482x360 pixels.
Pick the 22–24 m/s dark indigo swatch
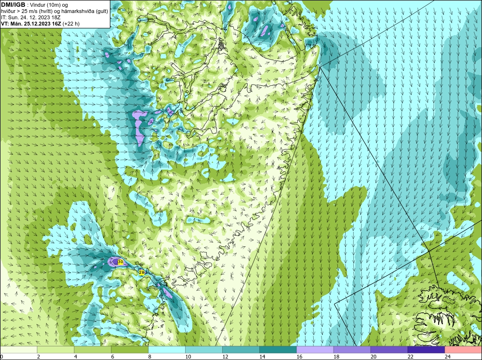[426, 350]
